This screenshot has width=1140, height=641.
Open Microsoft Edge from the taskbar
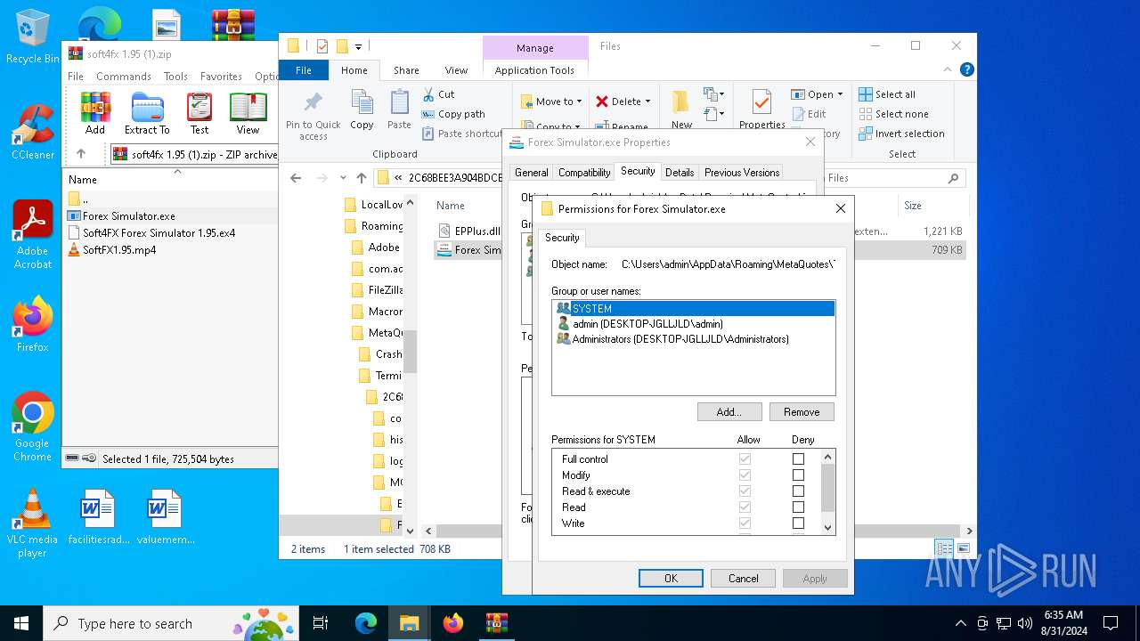pos(366,623)
